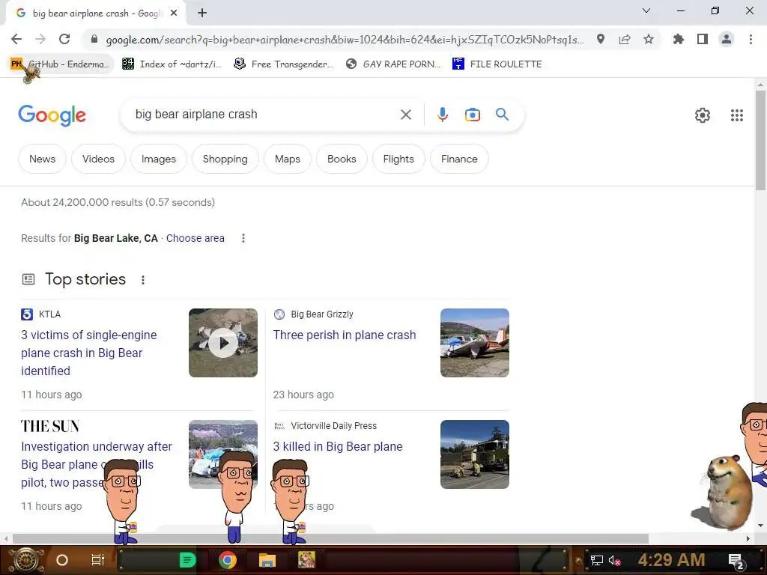Click the vertical page scrollbar
The image size is (767, 575).
760,140
